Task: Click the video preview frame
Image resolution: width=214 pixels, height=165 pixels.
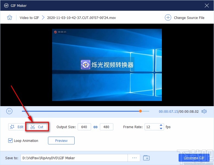Action: coord(107,65)
